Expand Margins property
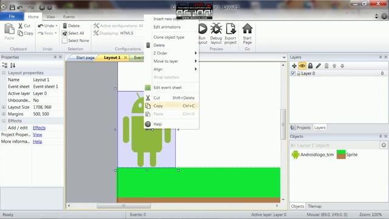Image resolution: width=389 pixels, height=219 pixels. [4, 114]
